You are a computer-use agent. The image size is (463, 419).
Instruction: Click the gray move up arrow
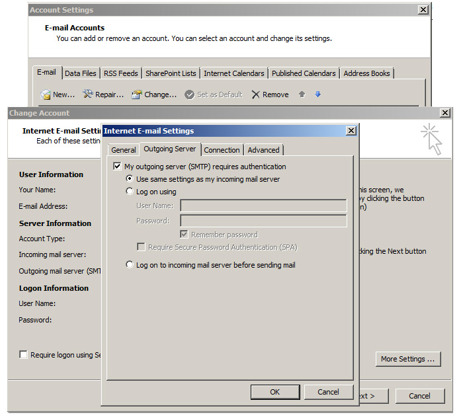point(302,95)
